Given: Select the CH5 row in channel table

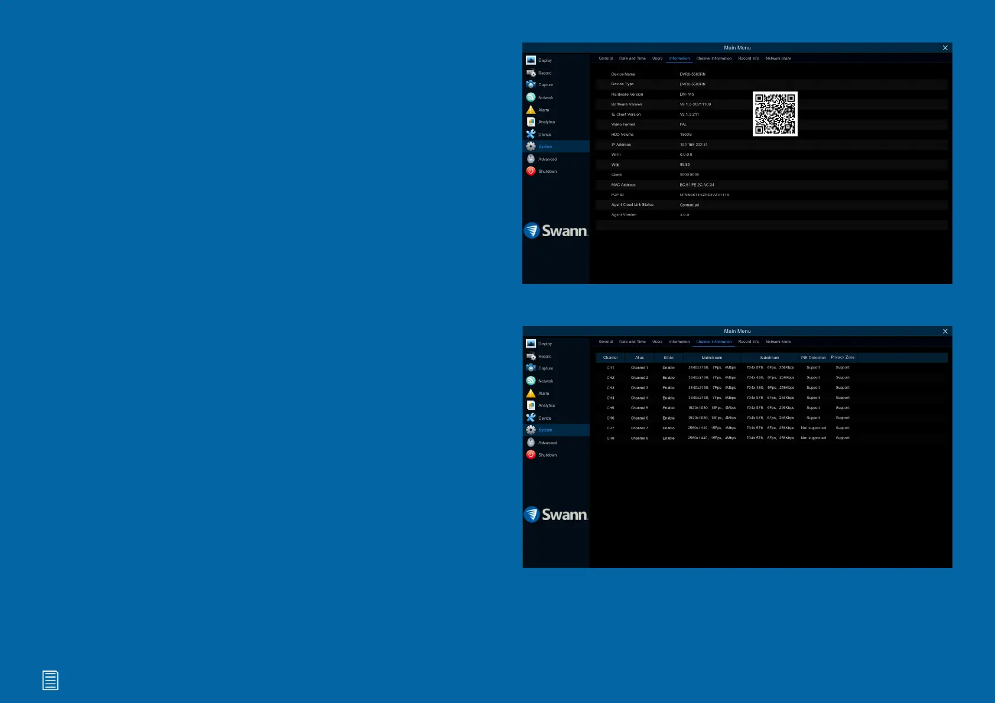Looking at the screenshot, I should (x=610, y=408).
